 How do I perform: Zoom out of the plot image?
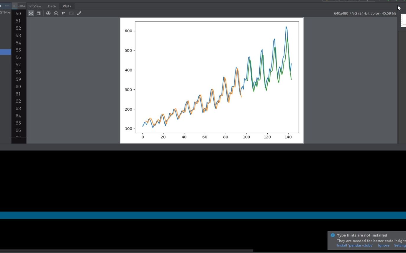coord(56,13)
